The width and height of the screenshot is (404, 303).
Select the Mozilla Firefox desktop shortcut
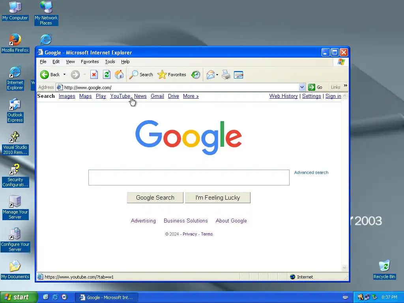tap(15, 43)
